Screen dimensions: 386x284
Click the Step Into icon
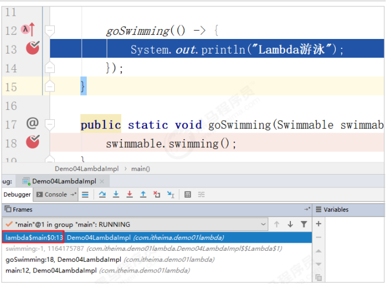(116, 194)
